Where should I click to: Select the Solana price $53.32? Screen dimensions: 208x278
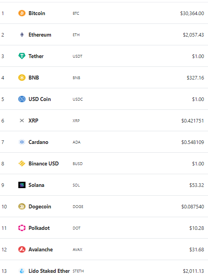point(196,185)
